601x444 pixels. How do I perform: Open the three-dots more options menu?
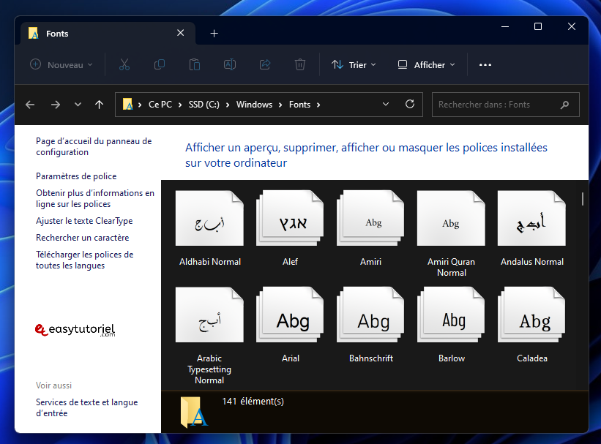485,65
